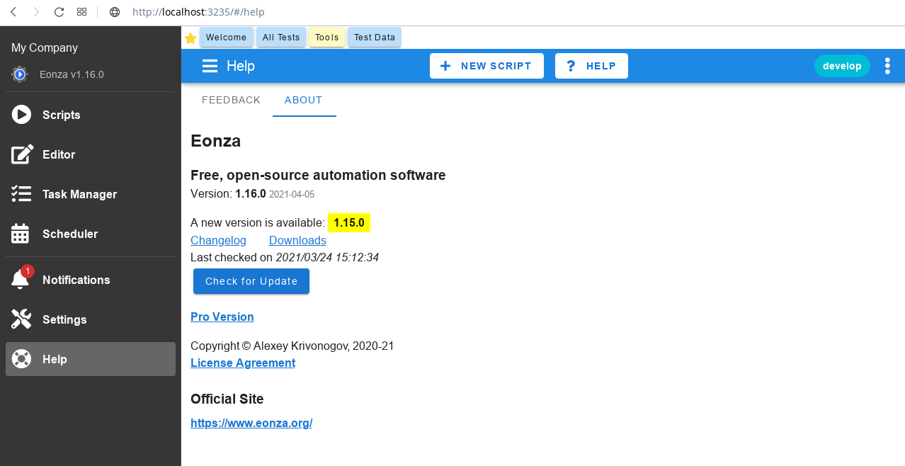Open the Changelog link

click(218, 240)
